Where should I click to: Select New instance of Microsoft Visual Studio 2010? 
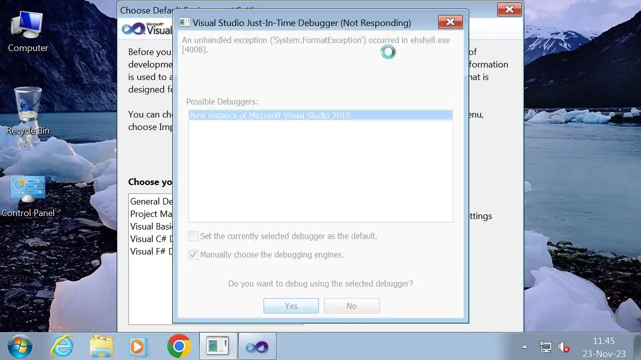[320, 115]
